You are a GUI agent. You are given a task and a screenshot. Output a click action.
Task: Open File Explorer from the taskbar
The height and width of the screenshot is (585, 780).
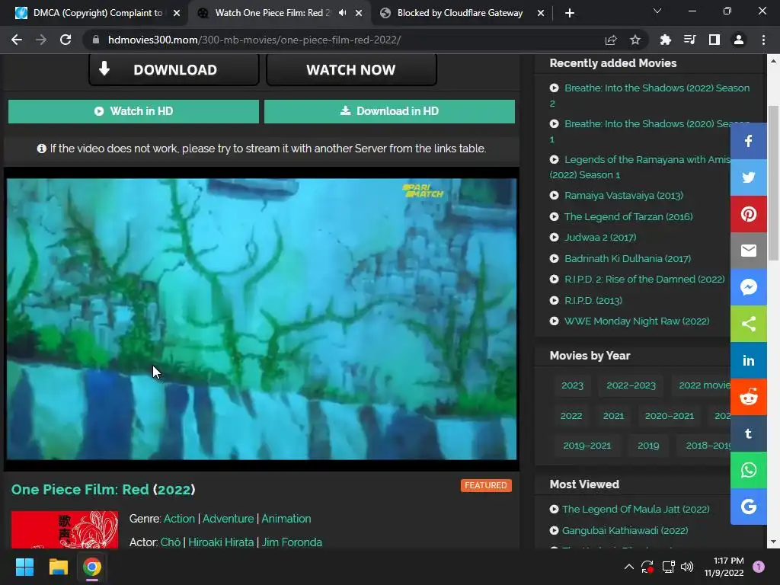pos(58,567)
